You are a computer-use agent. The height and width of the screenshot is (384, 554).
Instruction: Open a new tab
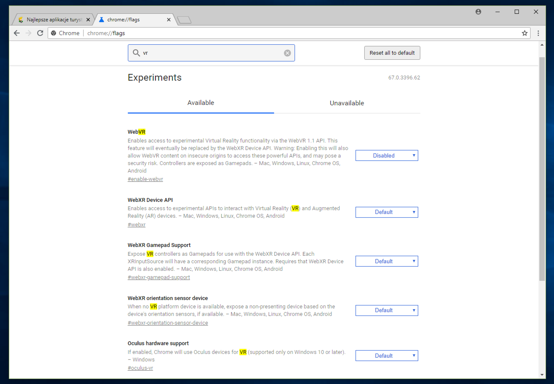click(x=184, y=20)
